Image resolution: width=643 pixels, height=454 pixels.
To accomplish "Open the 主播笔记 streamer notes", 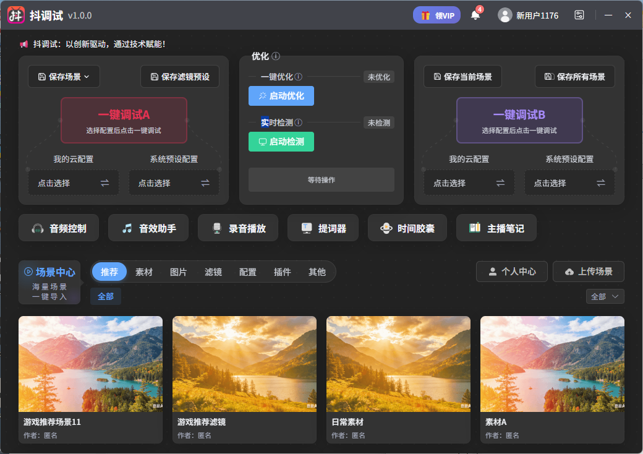I will coord(496,228).
